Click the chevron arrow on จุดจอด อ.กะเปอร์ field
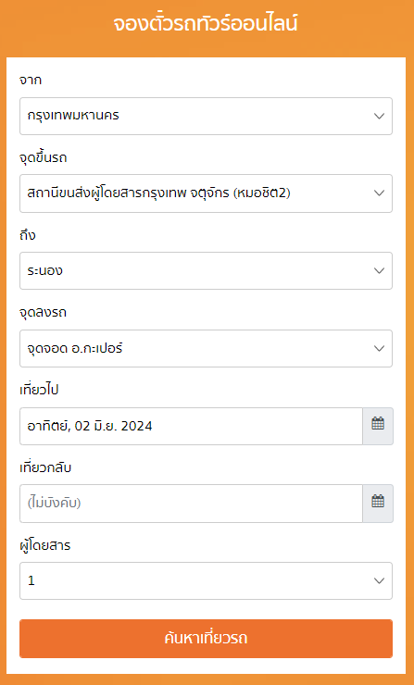The image size is (414, 685). pyautogui.click(x=379, y=349)
